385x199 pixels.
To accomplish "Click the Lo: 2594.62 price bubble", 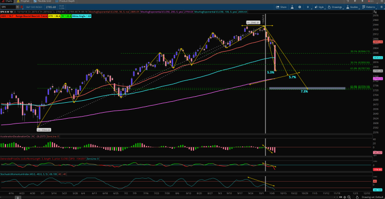I will tap(44, 130).
